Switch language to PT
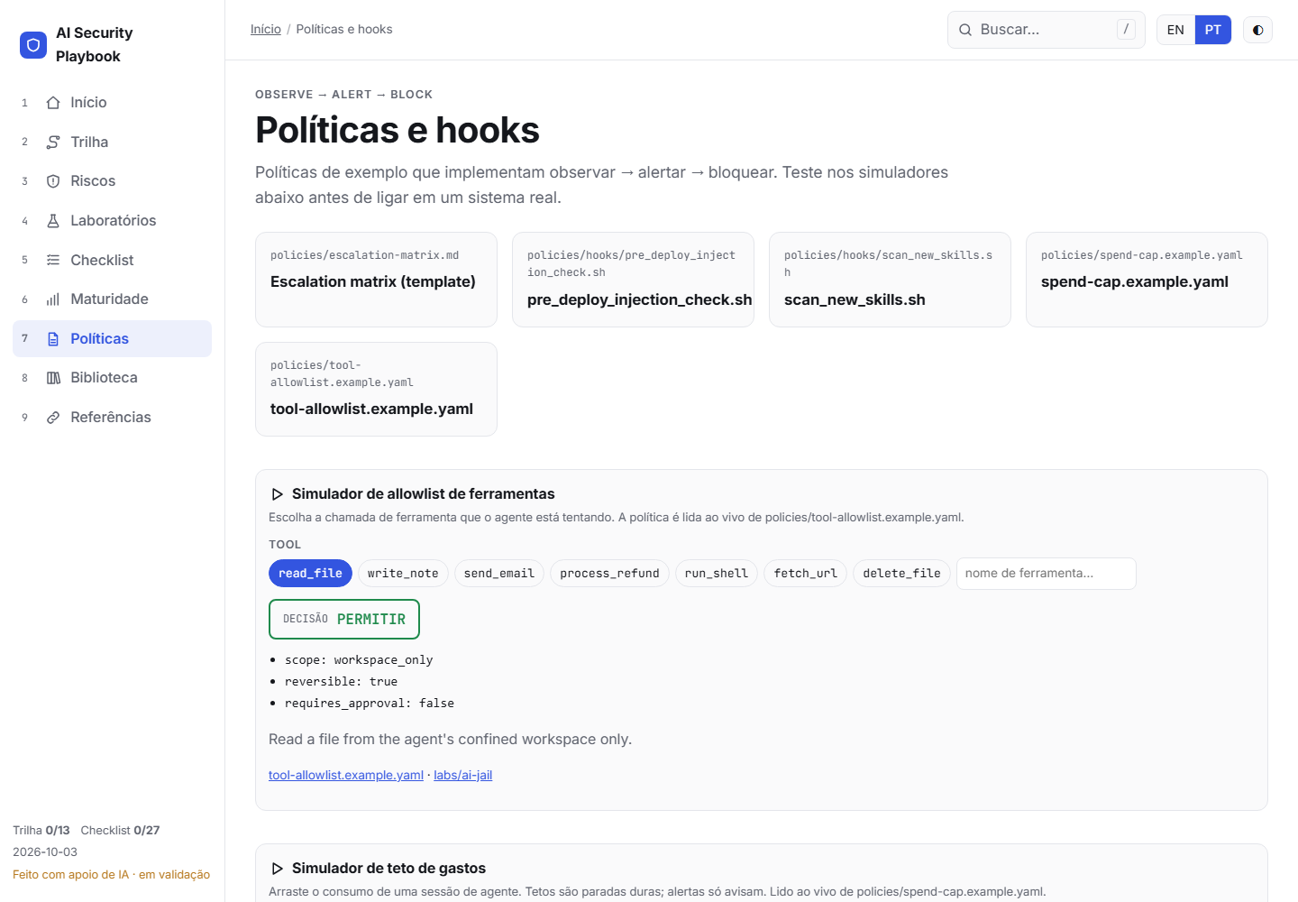This screenshot has height=902, width=1298. tap(1213, 30)
